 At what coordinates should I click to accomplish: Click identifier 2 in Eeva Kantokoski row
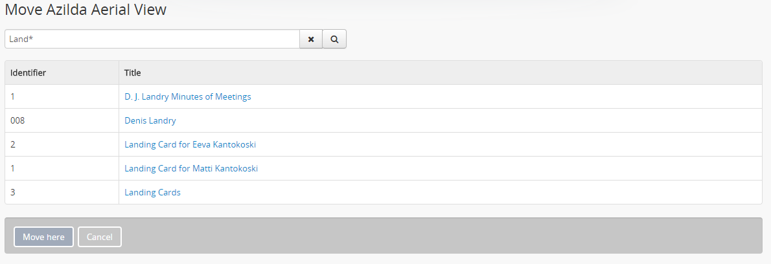point(13,144)
